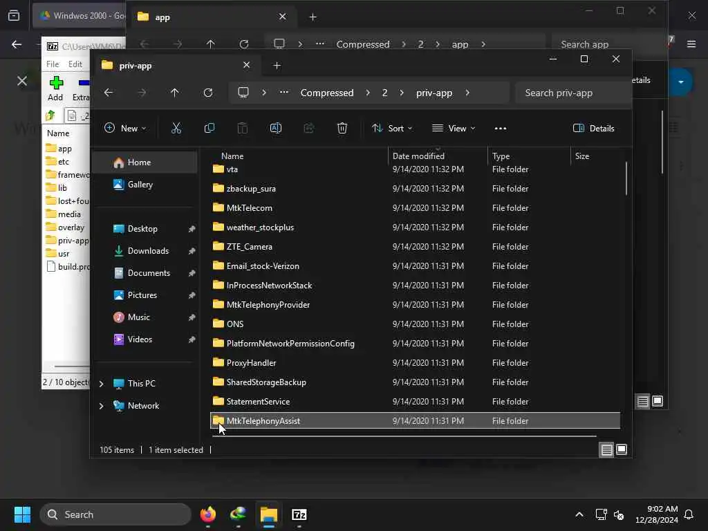This screenshot has width=708, height=531.
Task: Click the Add button in 7-Zip window
Action: (55, 88)
